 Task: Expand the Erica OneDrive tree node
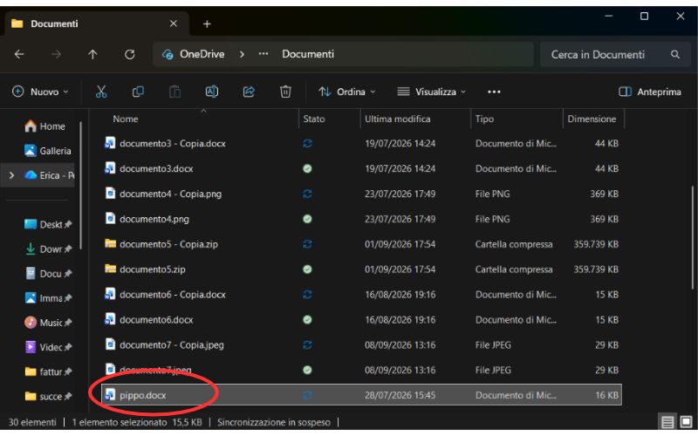(11, 175)
